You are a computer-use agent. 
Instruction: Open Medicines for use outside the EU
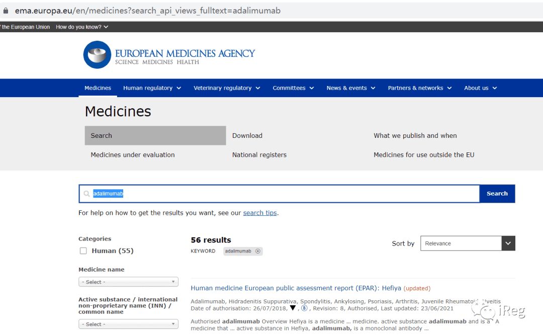coord(424,155)
